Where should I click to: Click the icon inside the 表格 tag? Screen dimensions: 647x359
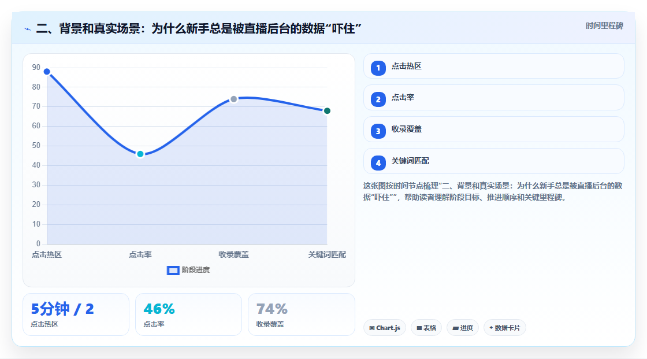(419, 328)
